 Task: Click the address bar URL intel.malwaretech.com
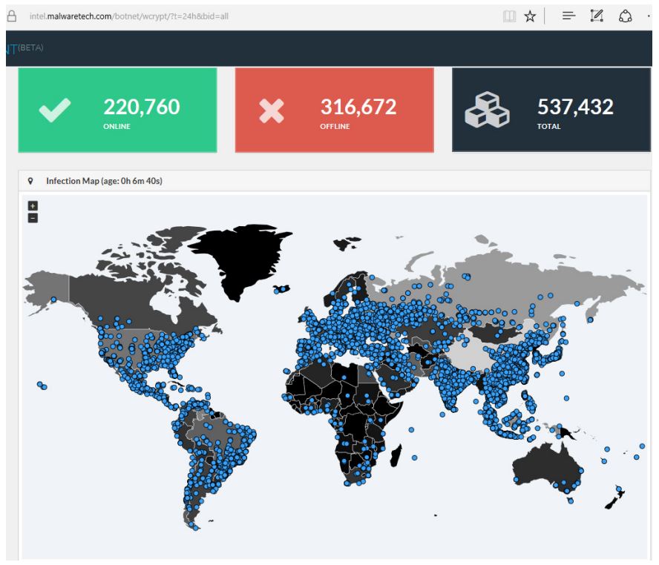tap(128, 16)
